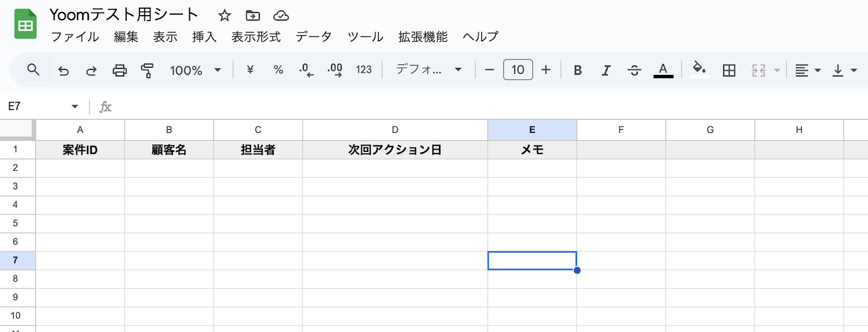Select the paint format roller icon
868x332 pixels.
point(147,70)
